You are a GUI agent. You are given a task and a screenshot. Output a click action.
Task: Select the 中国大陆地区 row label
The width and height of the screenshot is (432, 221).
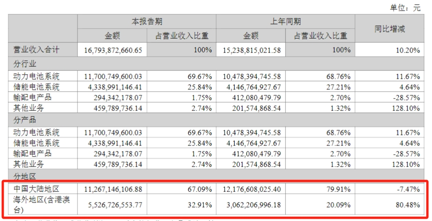(x=37, y=188)
